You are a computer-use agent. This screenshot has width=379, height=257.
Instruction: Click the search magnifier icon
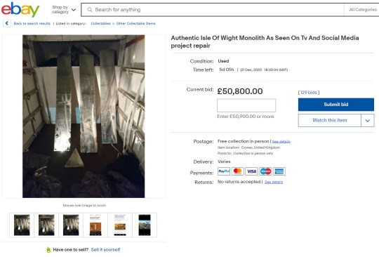[x=90, y=10]
